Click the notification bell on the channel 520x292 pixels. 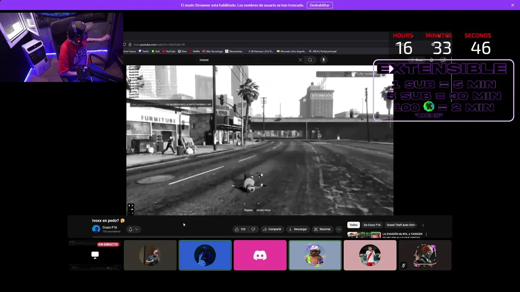click(x=130, y=230)
